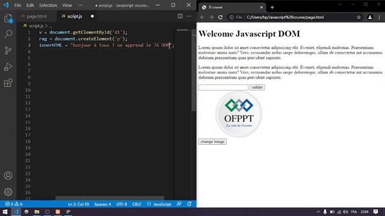
Task: Open Chrome three-dot menu
Action: click(379, 17)
